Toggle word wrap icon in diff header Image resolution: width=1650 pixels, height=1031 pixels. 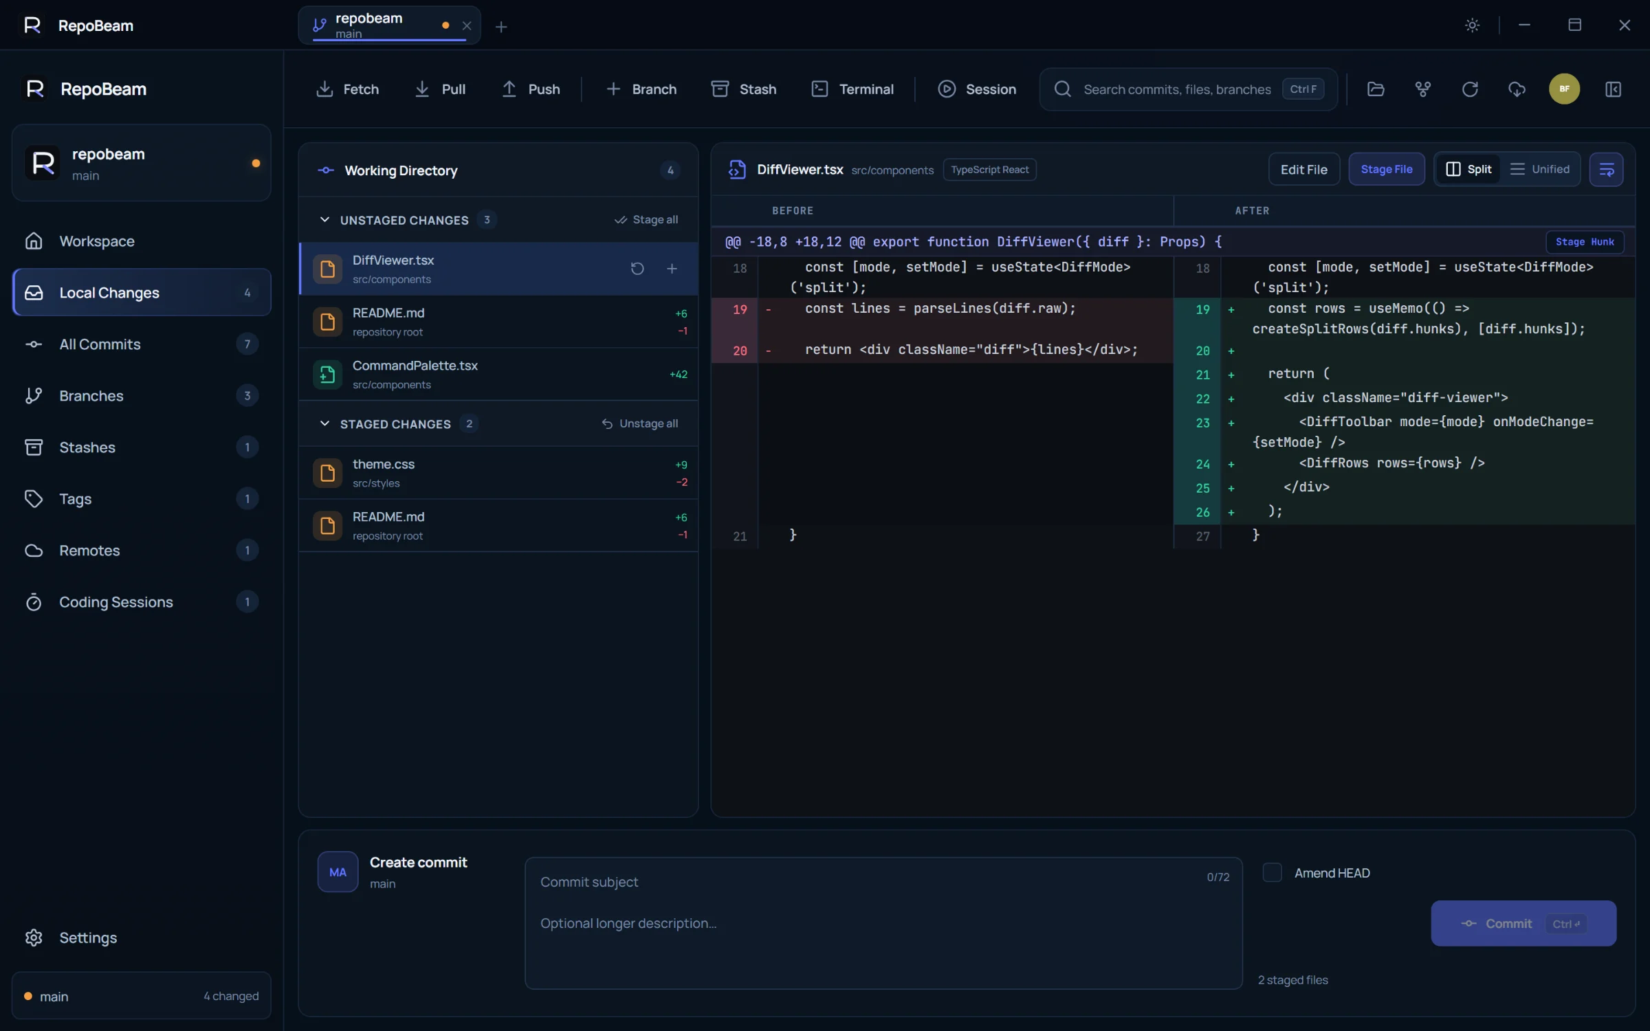click(x=1606, y=170)
